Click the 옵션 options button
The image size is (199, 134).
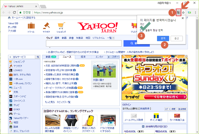pos(177,38)
